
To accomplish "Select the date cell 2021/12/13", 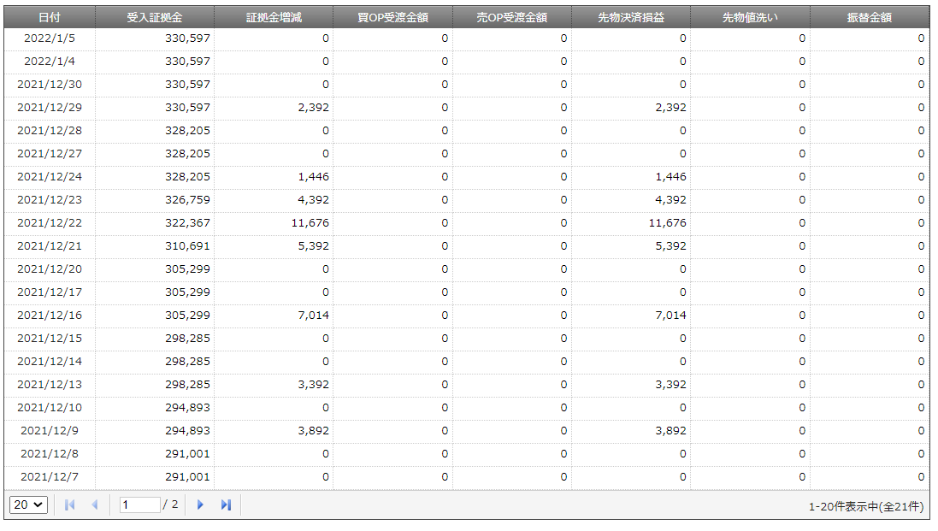I will point(50,385).
